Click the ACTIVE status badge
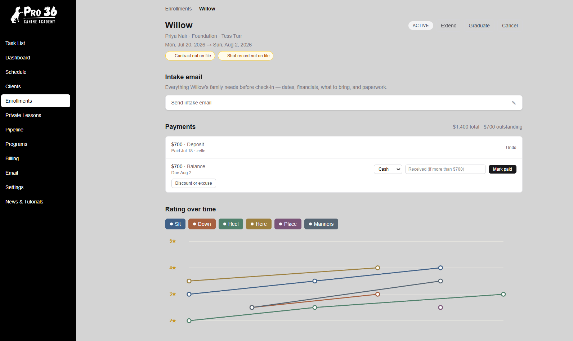This screenshot has width=573, height=341. (421, 26)
